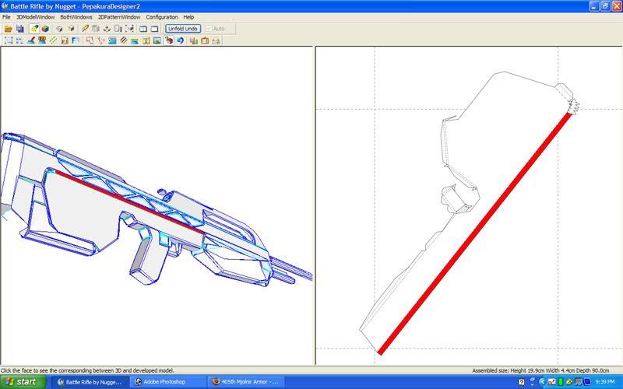Click the green diagonal lines icon

tap(53, 40)
